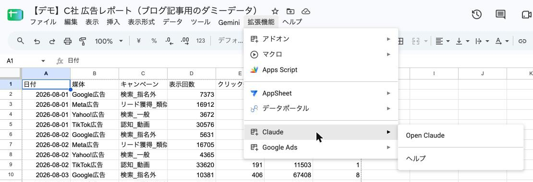Open text rotation options
533x182 pixels.
tap(502, 41)
